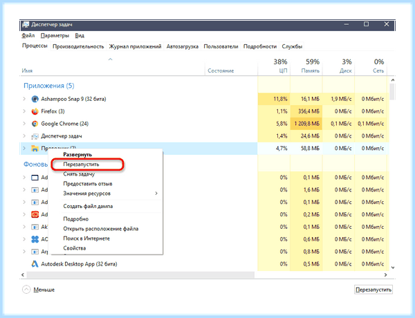Click the Приложения (5) group heading

coord(49,86)
